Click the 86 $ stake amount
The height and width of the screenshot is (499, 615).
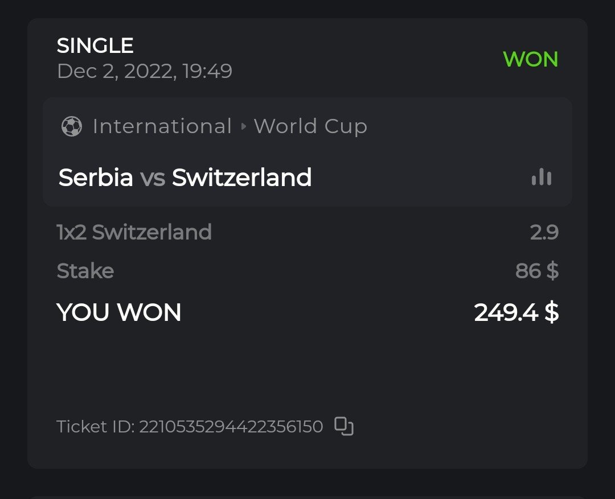tap(536, 271)
